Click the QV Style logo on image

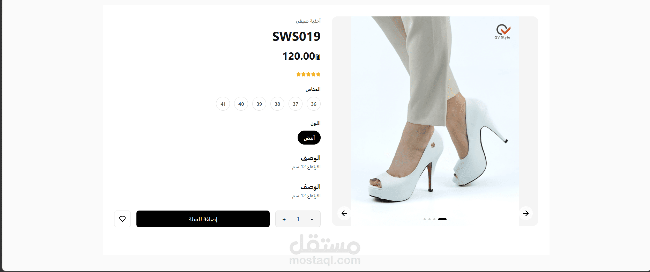pos(503,32)
